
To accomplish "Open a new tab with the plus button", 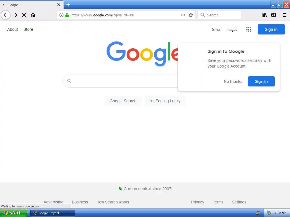I will [x=68, y=5].
